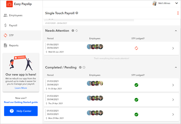Click the 01/03/2021 period start date
This screenshot has height=124, width=181.
coord(53,111)
